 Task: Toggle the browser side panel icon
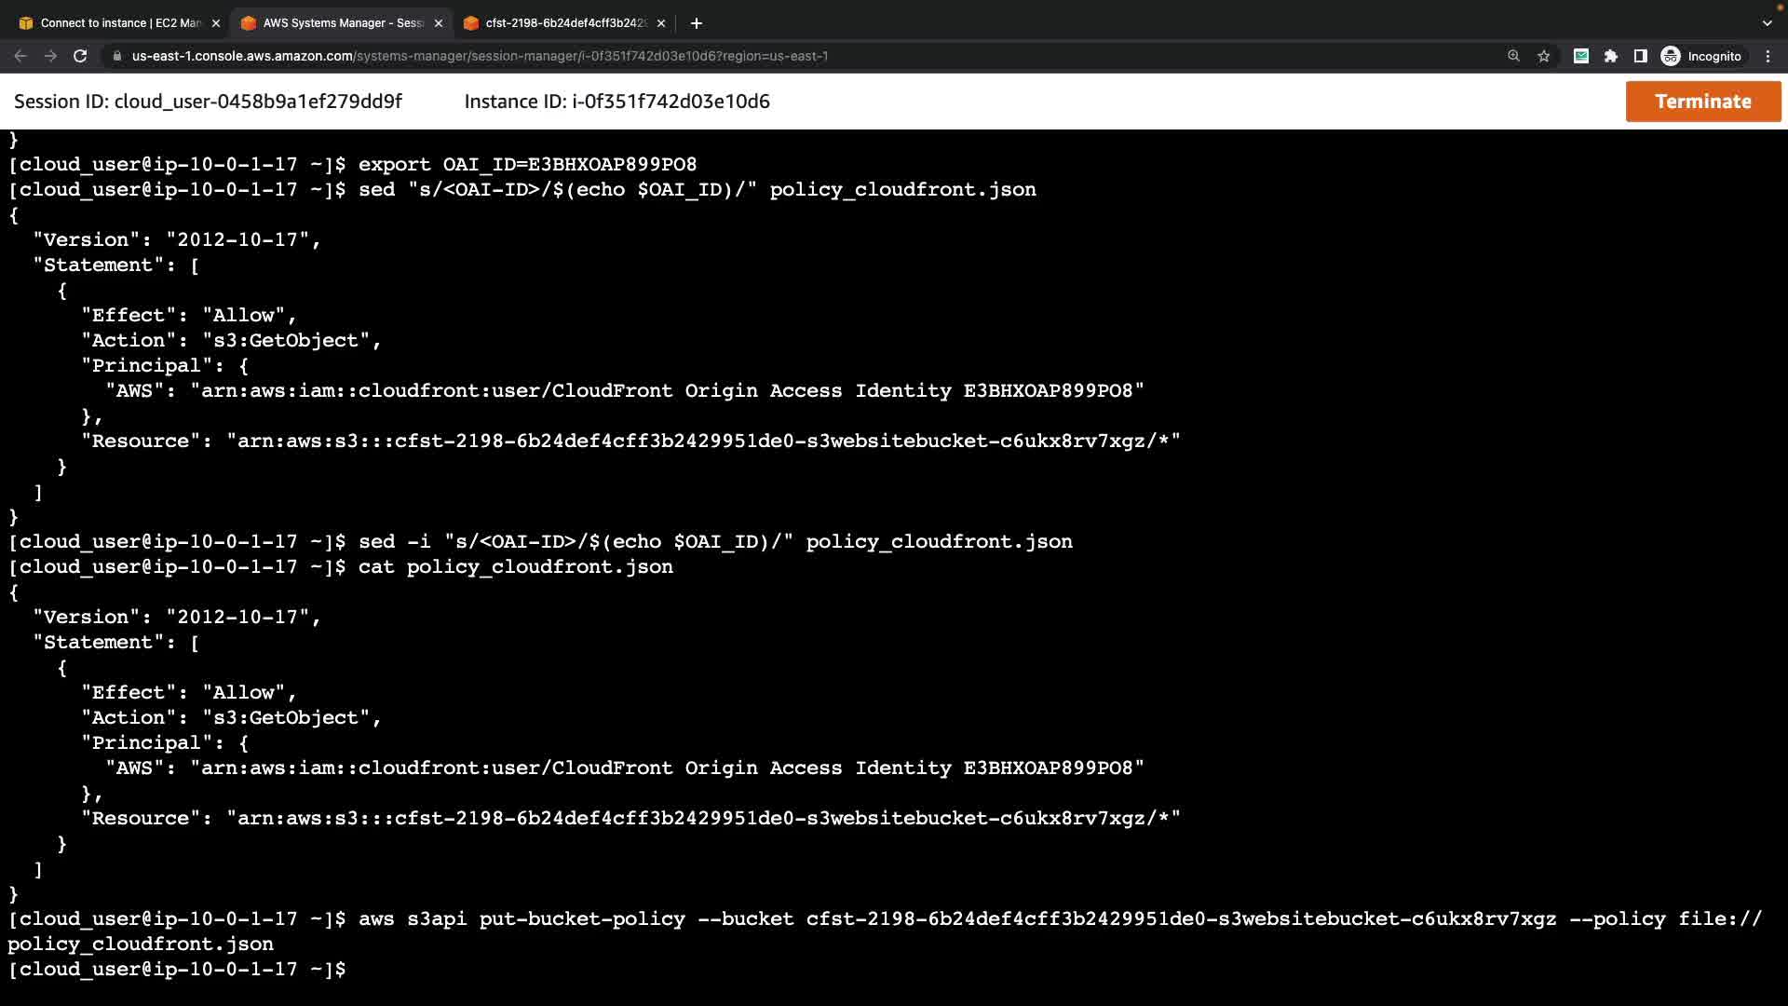(1641, 56)
